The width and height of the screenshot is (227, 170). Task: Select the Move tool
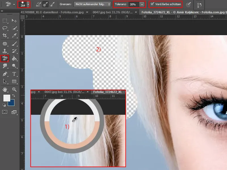pyautogui.click(x=14, y=20)
